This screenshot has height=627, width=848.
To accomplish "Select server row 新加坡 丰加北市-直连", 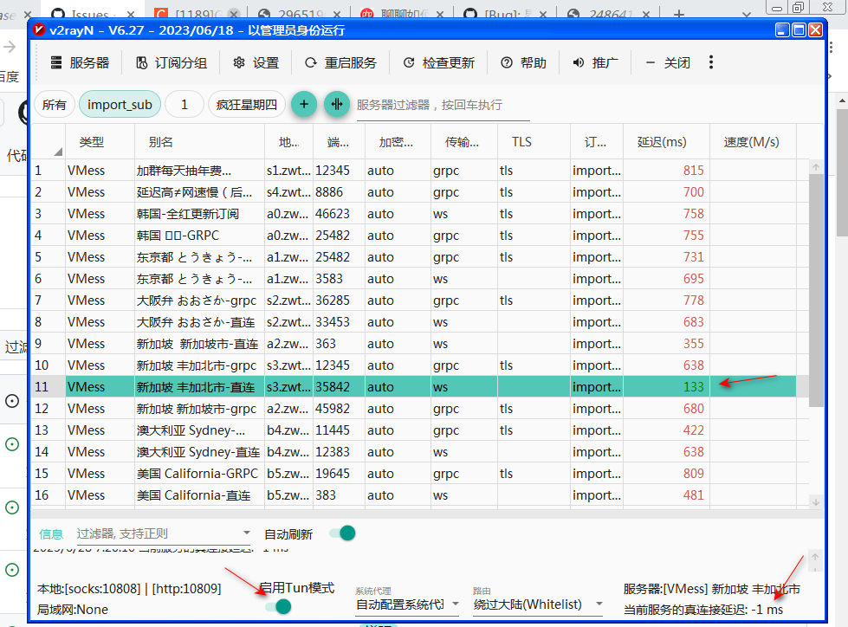I will click(x=413, y=387).
